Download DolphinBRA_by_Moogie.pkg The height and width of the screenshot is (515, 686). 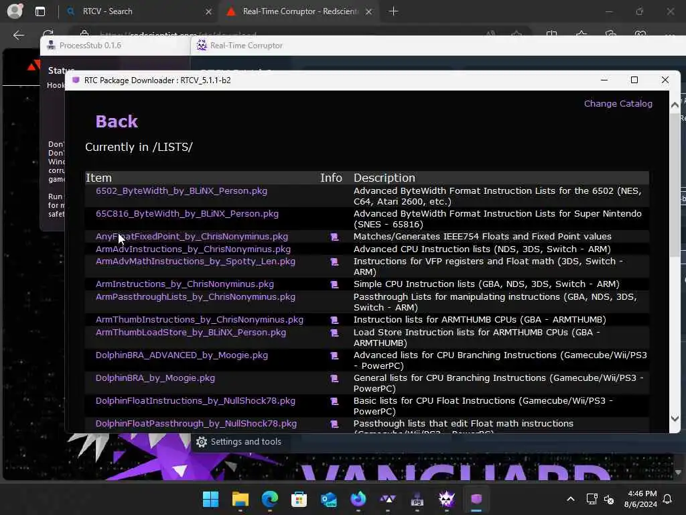155,378
